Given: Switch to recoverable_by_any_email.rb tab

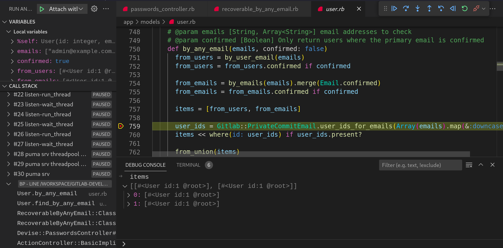Looking at the screenshot, I should click(x=259, y=9).
